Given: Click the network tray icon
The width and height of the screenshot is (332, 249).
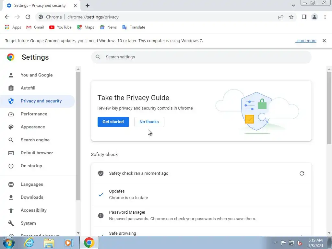Looking at the screenshot, I should (x=291, y=243).
